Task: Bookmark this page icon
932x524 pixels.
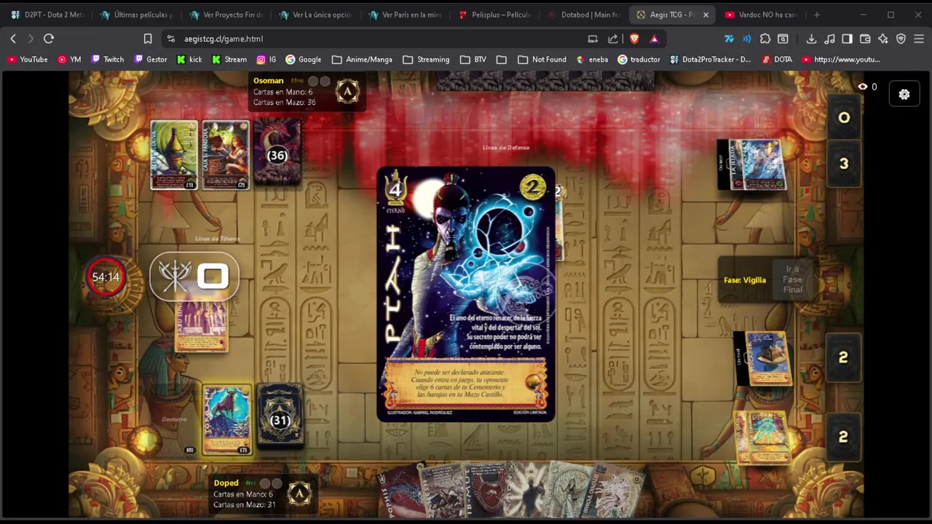Action: [x=148, y=39]
